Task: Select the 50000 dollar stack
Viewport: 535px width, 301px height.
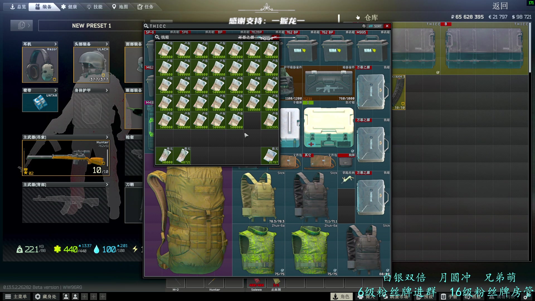Action: click(164, 156)
